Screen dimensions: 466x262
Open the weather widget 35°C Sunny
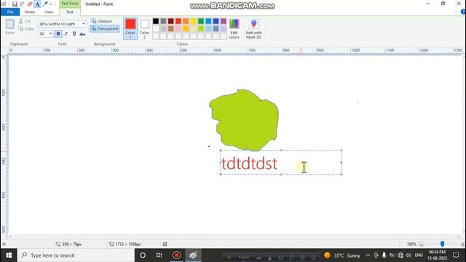point(341,255)
